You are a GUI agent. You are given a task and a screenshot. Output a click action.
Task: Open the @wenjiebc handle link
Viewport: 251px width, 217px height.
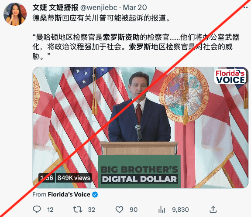(x=99, y=7)
